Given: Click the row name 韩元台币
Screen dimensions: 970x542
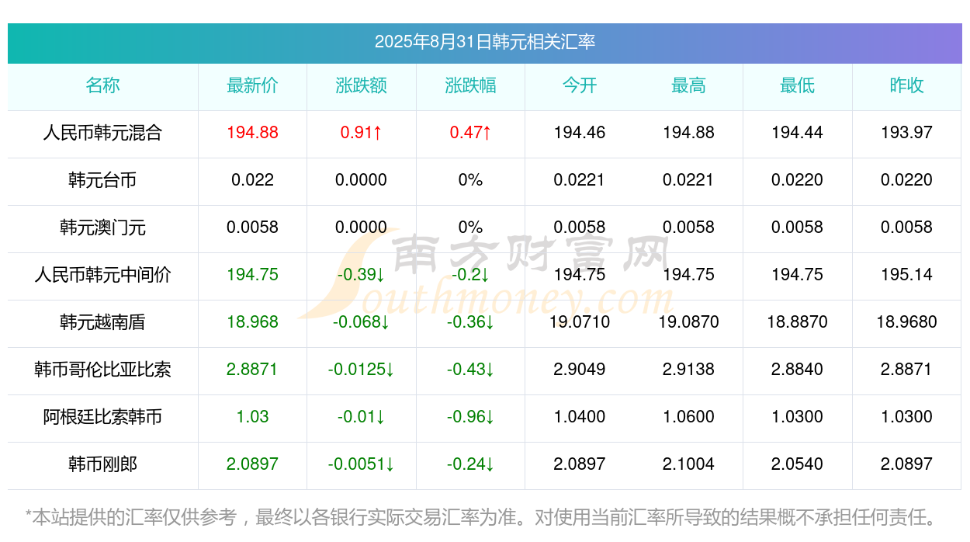Looking at the screenshot, I should click(x=102, y=180).
